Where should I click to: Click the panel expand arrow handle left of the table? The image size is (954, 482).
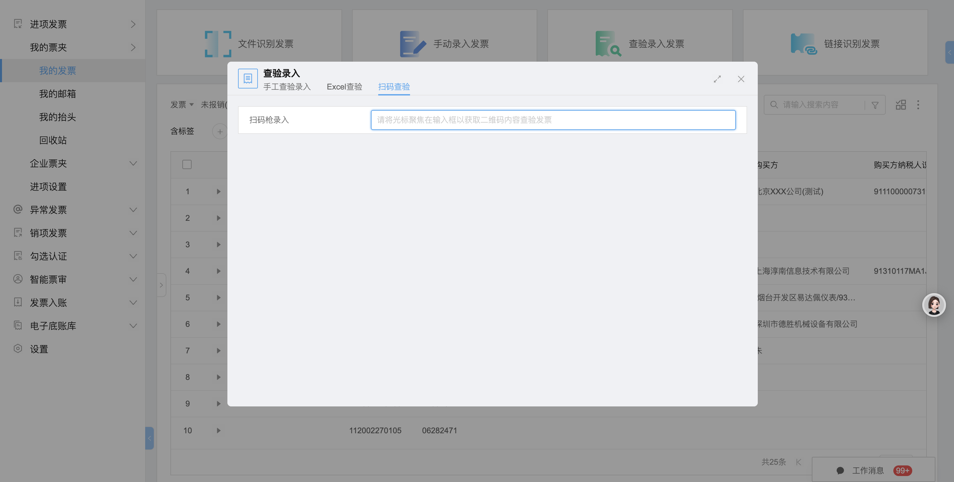pos(161,285)
